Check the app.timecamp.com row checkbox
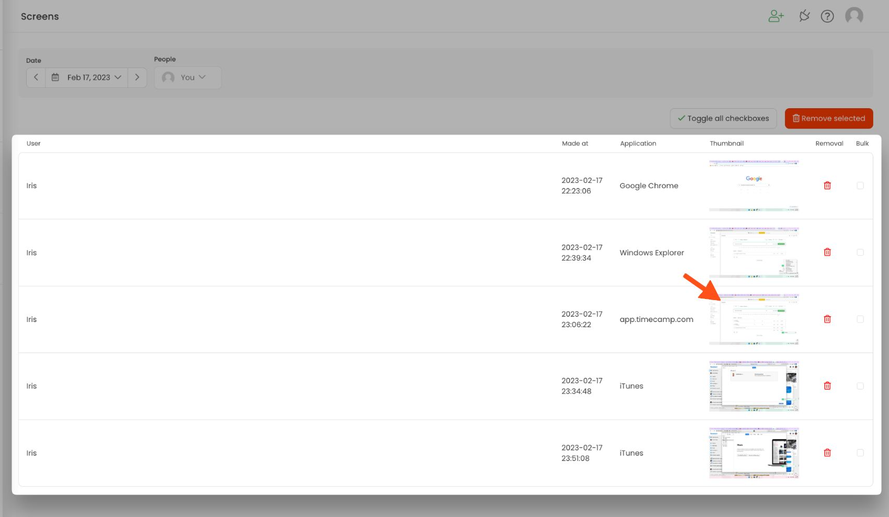The height and width of the screenshot is (517, 889). click(860, 319)
